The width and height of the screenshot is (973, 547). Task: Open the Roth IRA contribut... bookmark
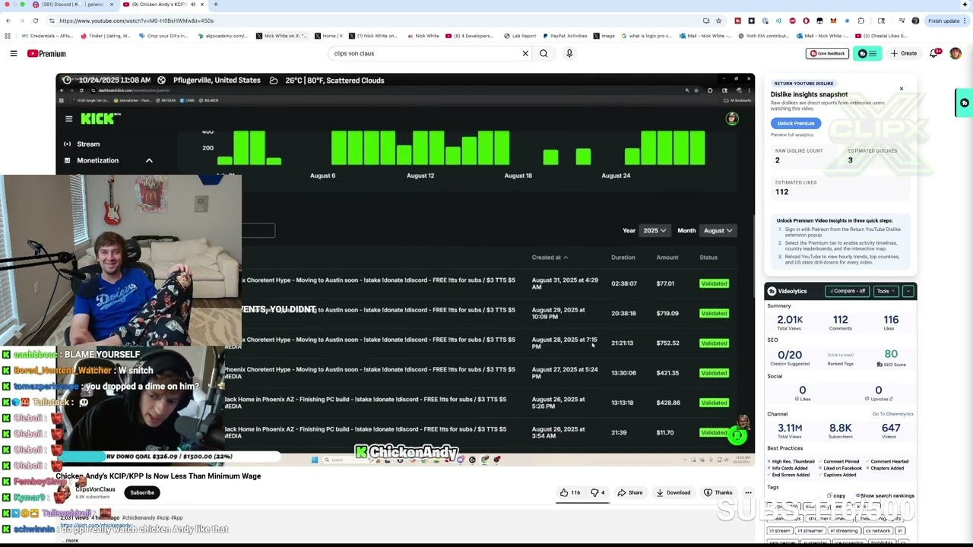(763, 36)
